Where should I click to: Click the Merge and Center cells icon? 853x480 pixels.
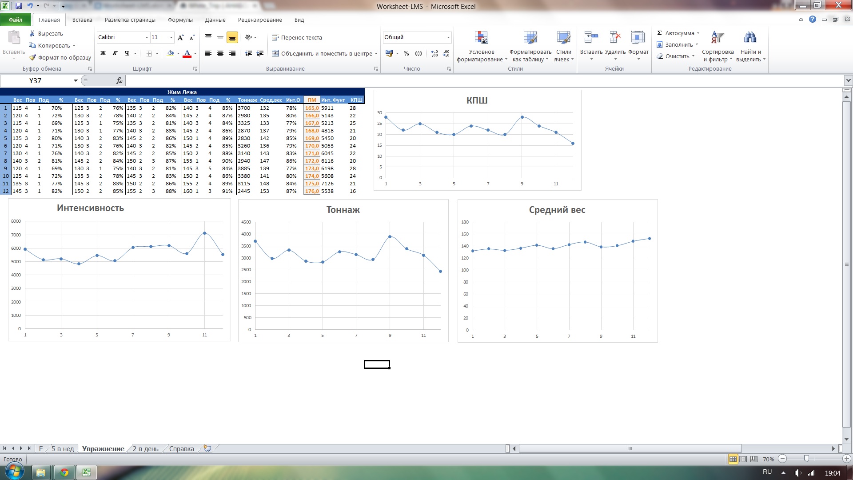(275, 53)
